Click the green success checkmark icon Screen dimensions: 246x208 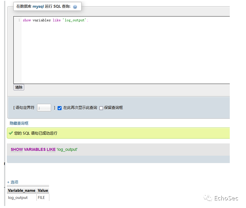(x=11, y=133)
